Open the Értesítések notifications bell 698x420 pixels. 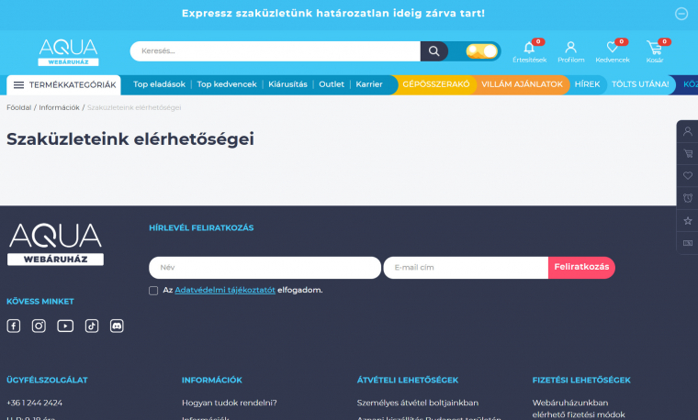pos(529,48)
